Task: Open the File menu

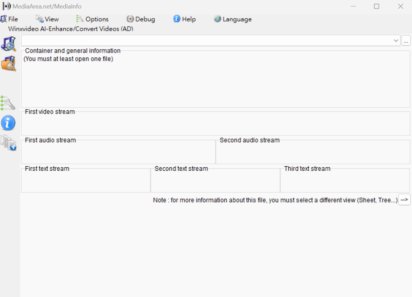Action: [x=9, y=19]
